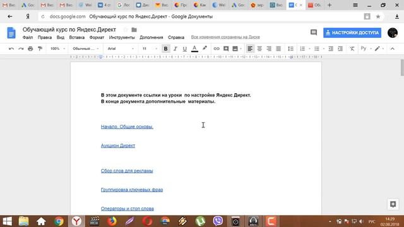404x227 pixels.
Task: Click the move to folder icon
Action: [x=134, y=30]
